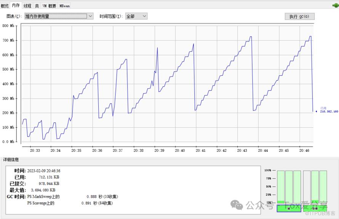Image resolution: width=339 pixels, height=219 pixels.
Task: Open the 类 tab
Action: 37,6
